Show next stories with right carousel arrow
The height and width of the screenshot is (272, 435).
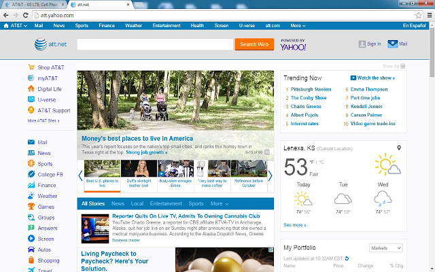point(271,175)
